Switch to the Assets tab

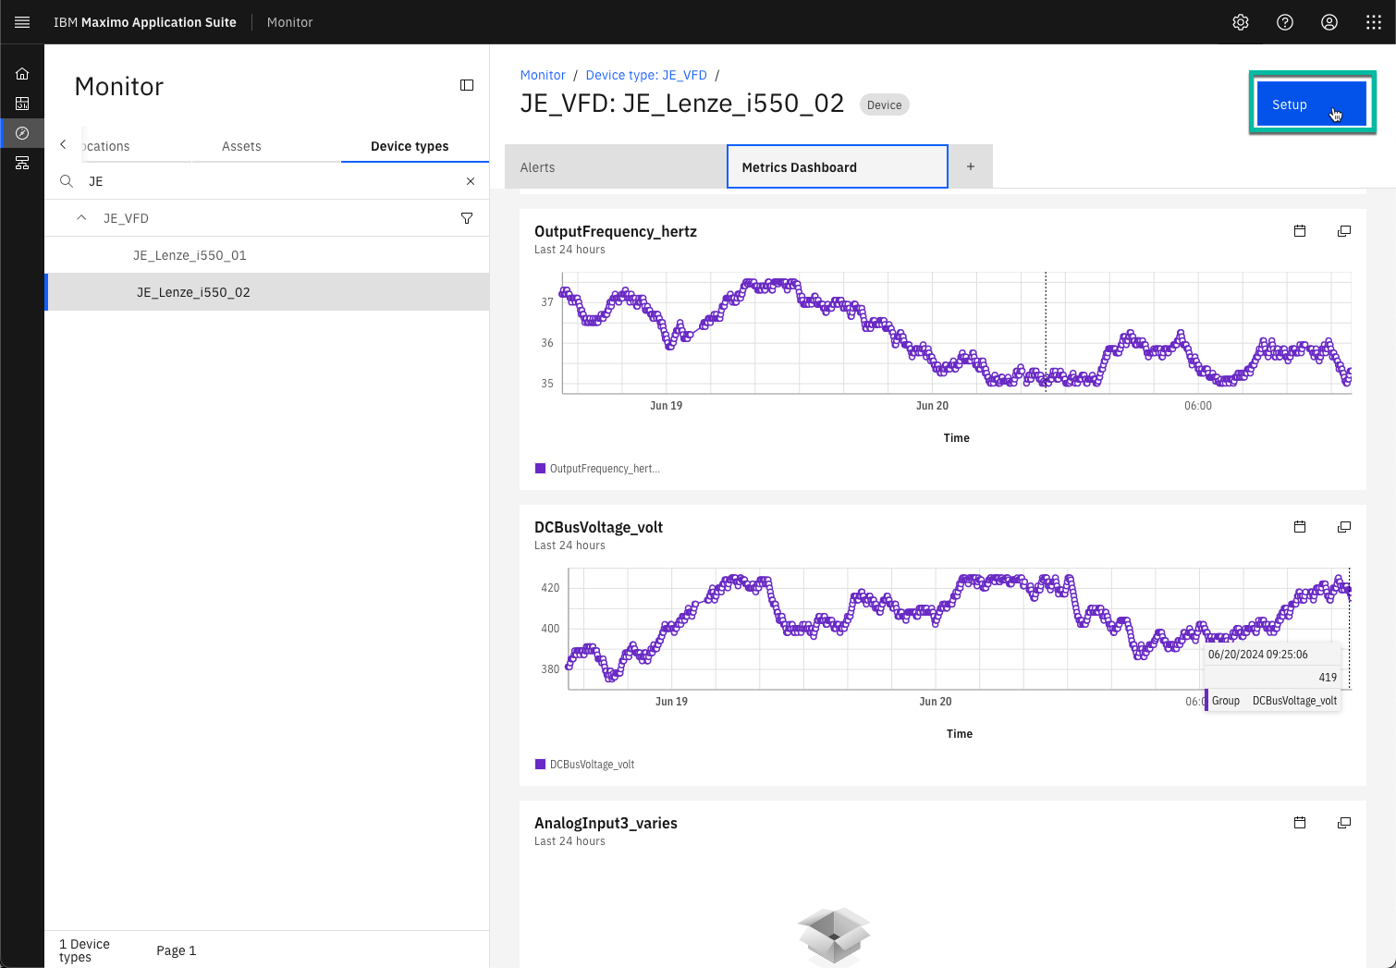241,146
